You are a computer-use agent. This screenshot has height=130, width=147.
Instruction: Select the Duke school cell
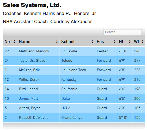click(x=77, y=99)
